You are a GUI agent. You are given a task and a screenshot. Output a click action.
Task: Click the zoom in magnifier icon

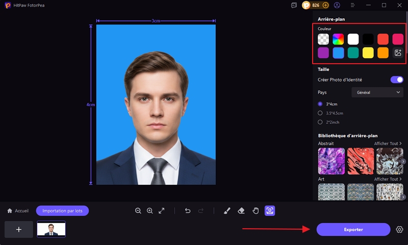coord(150,211)
